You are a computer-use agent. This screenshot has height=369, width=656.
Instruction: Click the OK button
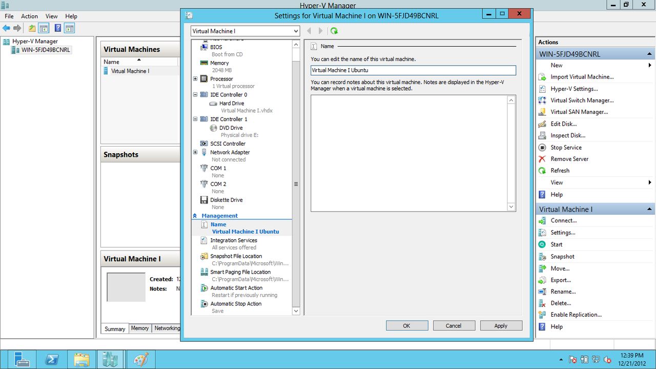click(x=406, y=325)
